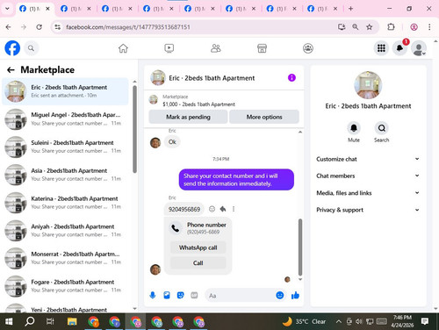Switch to the fifth browser tab
Screen dimensions: 439x330
(199, 9)
